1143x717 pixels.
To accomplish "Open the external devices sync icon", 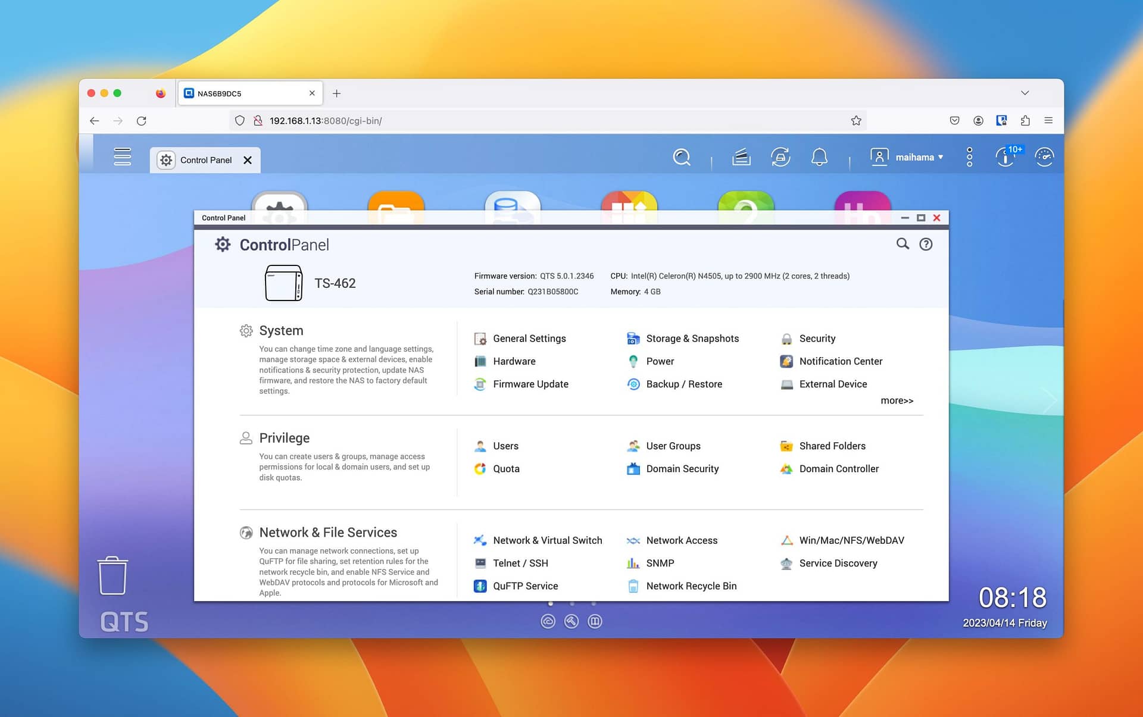I will tap(780, 157).
